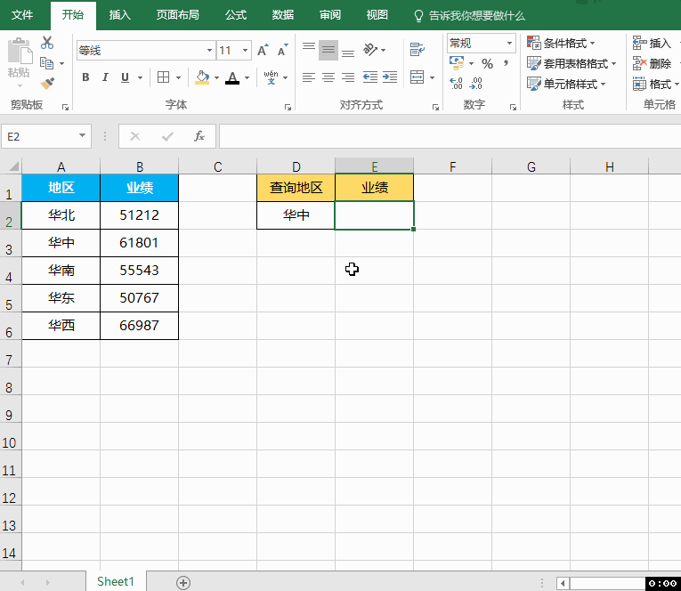Open the borders grid icon
The image size is (681, 591).
[x=163, y=77]
